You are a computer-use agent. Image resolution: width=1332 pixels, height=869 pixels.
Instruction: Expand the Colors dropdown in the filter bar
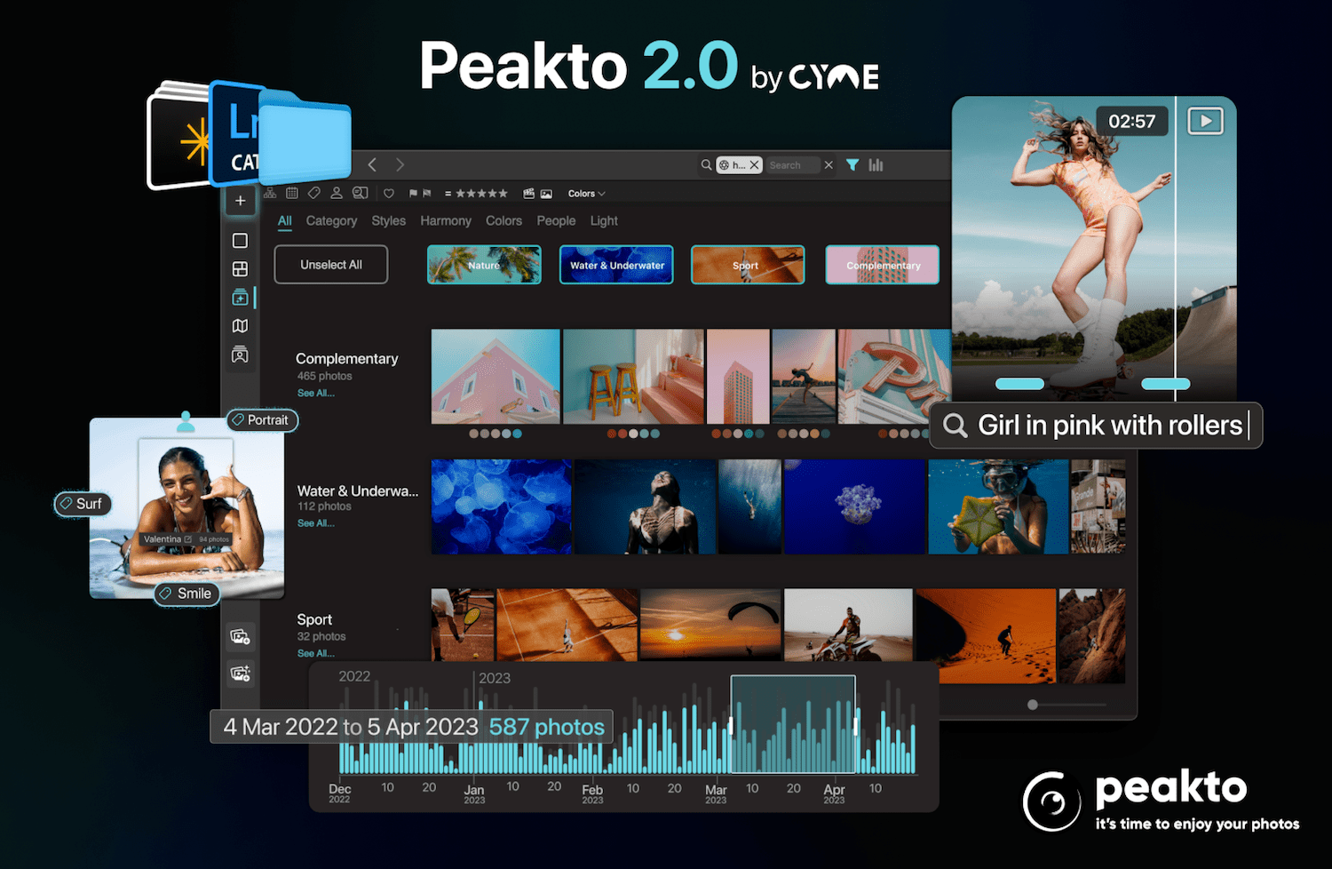[x=586, y=194]
